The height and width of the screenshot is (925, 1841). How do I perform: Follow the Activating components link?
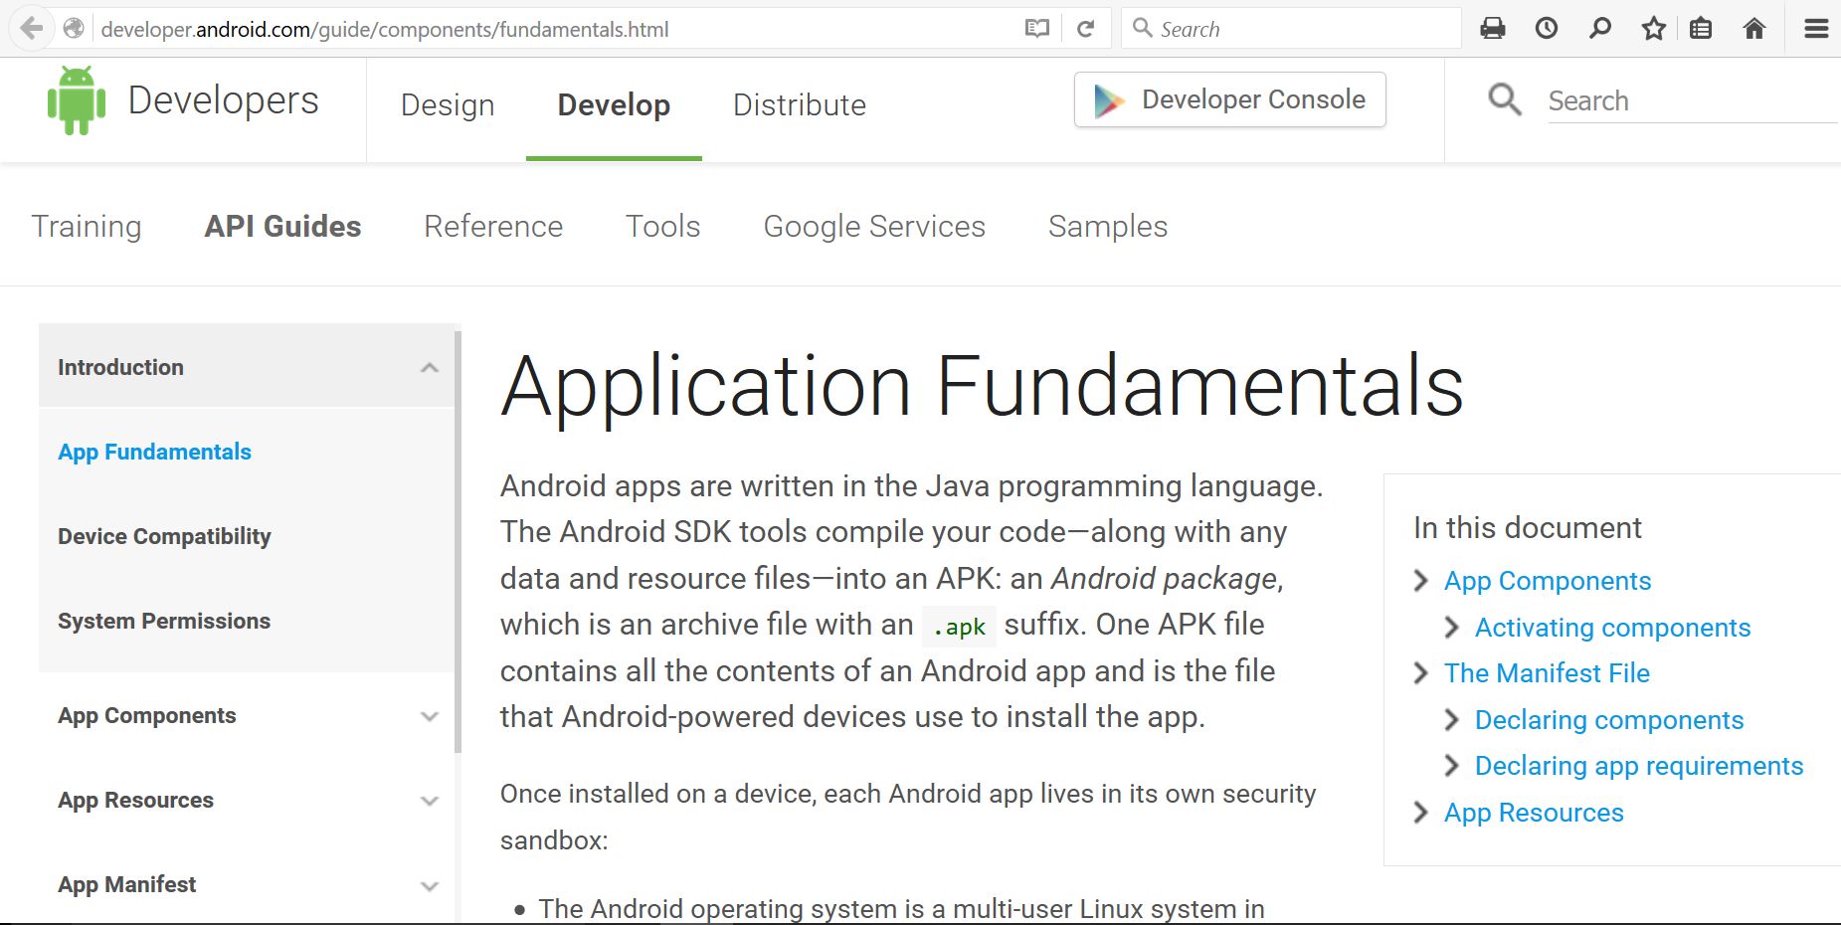1611,627
